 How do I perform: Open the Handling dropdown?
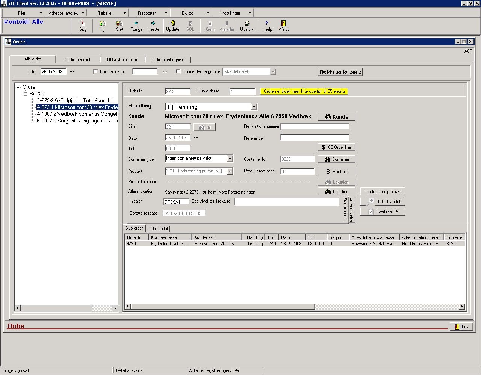[254, 107]
